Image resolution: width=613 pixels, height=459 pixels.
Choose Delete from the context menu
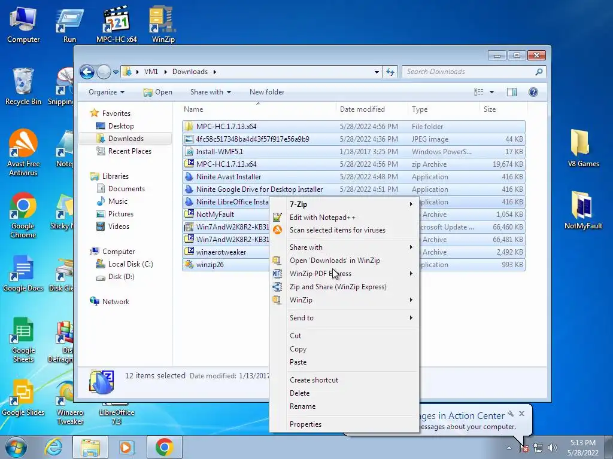(344, 393)
